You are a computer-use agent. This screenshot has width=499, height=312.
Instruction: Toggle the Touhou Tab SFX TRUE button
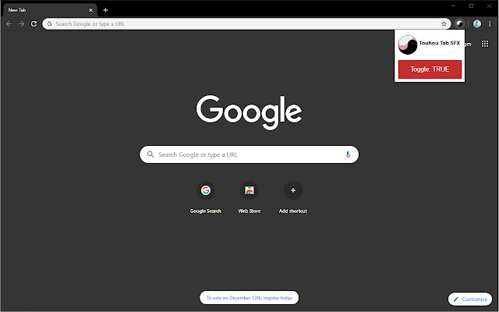pos(430,69)
